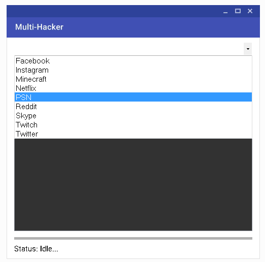Image resolution: width=265 pixels, height=262 pixels.
Task: Select Reddit from the options
Action: tap(133, 106)
